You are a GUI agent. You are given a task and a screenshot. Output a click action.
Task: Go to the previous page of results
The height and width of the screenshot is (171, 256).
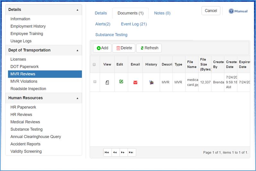115,153
